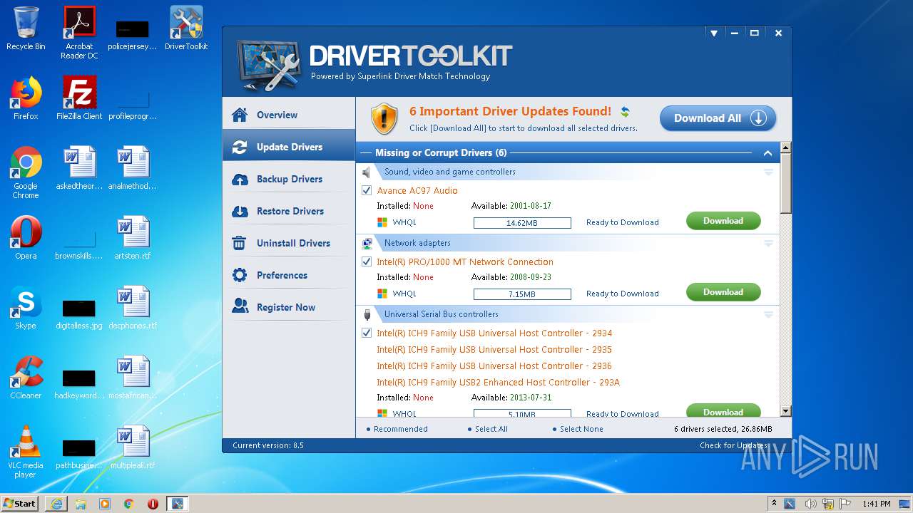This screenshot has height=513, width=913.
Task: Uncheck Intel ICH9 USB Host Controller checkbox
Action: (x=367, y=333)
